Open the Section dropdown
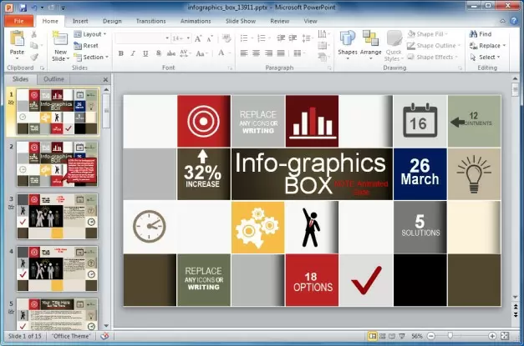 click(94, 58)
